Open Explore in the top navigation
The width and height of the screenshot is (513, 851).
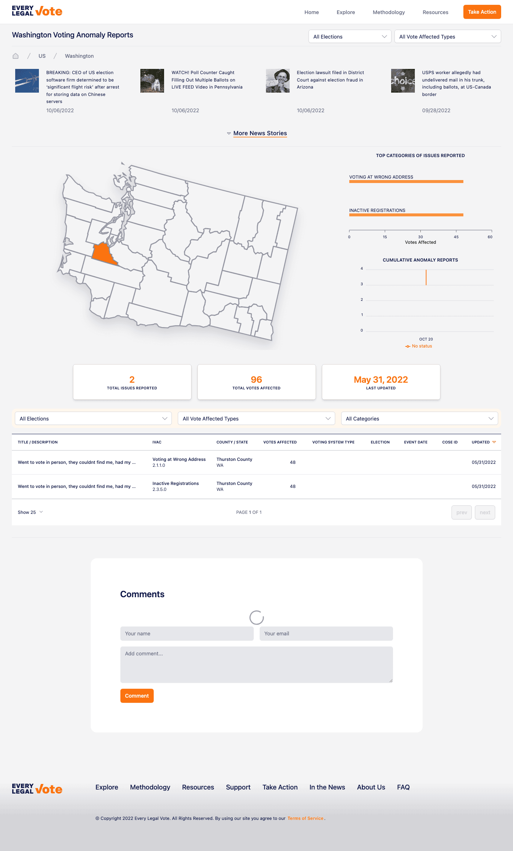[x=346, y=12]
